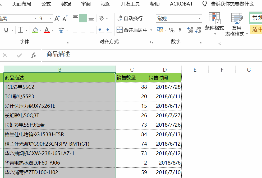Screen dimensions: 262x178
Task: Align text left in cell
Action: coord(75,30)
